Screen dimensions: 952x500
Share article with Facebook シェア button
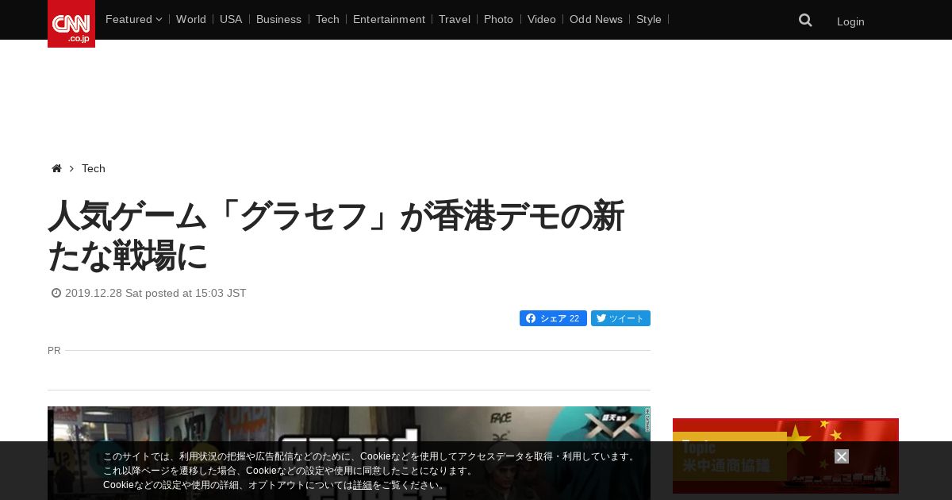coord(553,318)
